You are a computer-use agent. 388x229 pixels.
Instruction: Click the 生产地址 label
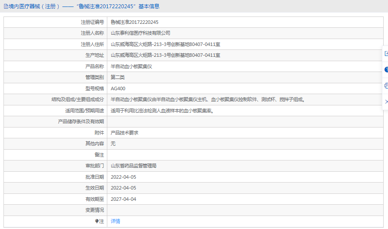(95, 56)
